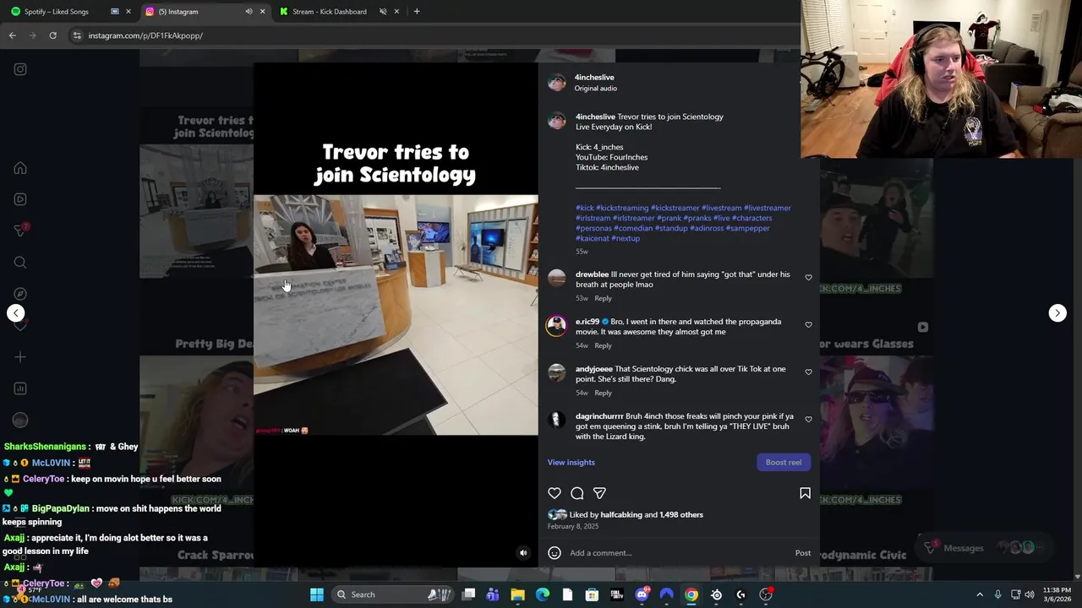Close the Stream - Kick Dashboard tab
This screenshot has width=1082, height=608.
(396, 12)
